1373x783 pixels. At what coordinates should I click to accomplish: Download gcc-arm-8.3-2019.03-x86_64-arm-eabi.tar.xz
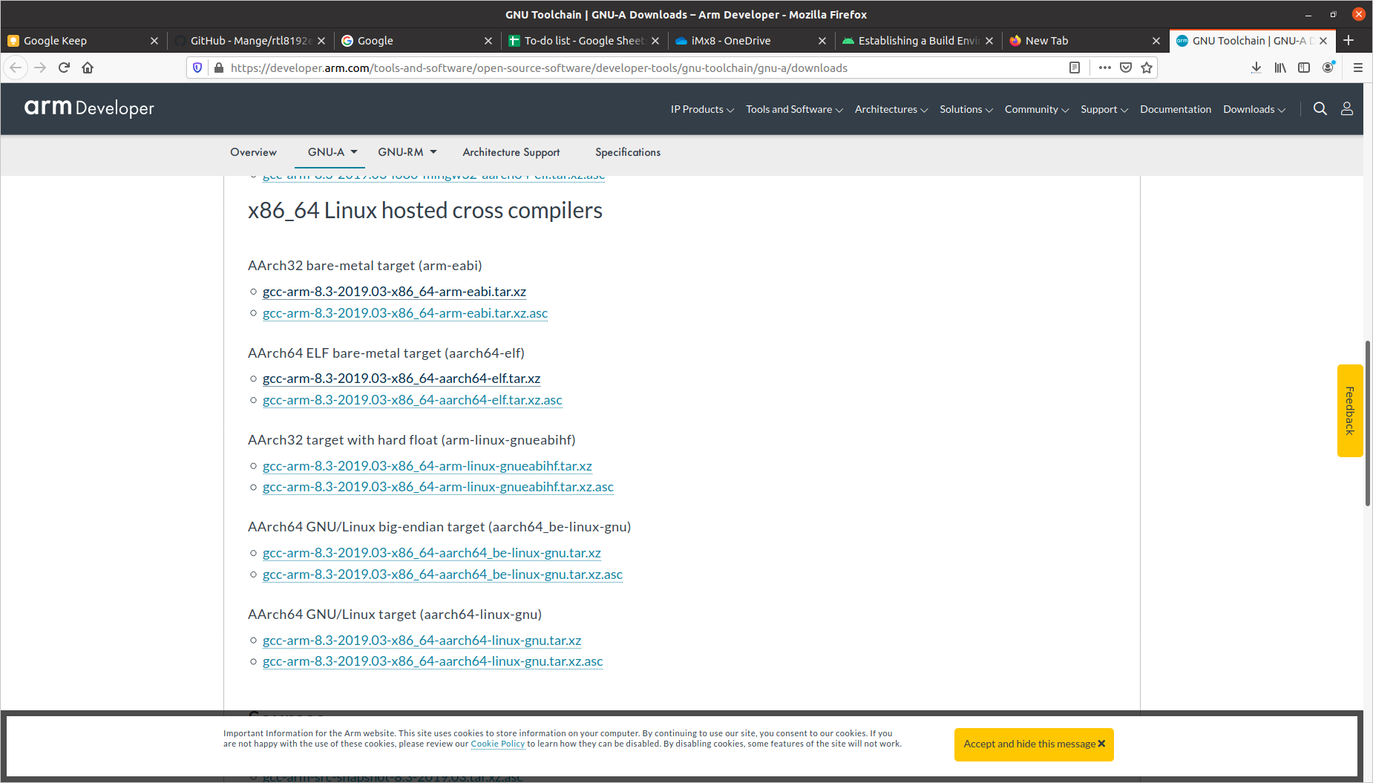[394, 292]
